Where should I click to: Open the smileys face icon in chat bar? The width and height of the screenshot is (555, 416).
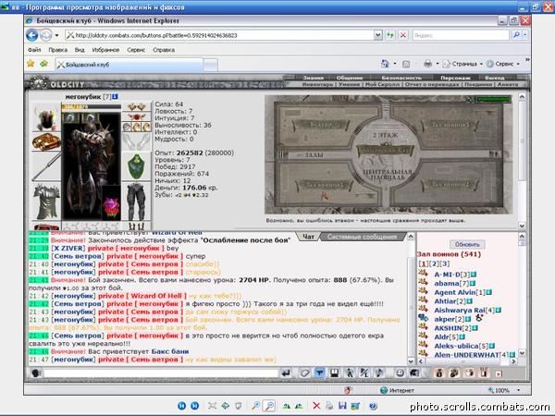400,373
